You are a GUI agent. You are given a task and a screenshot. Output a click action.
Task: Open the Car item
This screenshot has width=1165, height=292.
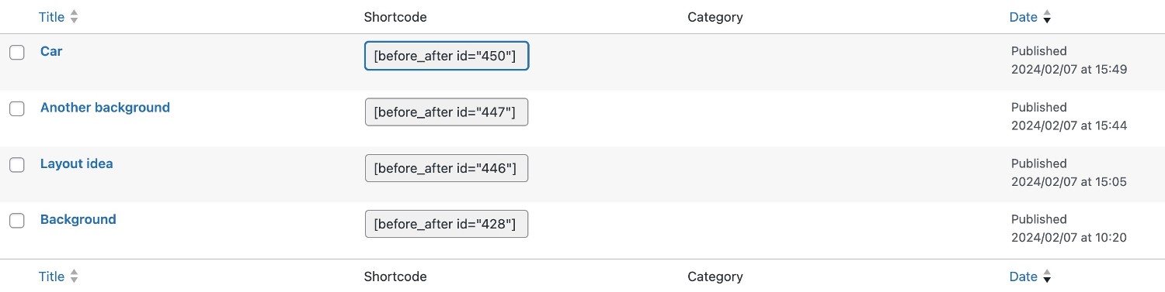point(51,51)
